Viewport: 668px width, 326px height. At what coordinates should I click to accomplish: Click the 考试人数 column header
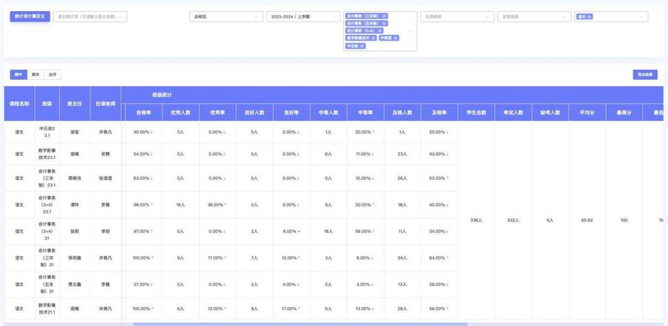(x=513, y=113)
